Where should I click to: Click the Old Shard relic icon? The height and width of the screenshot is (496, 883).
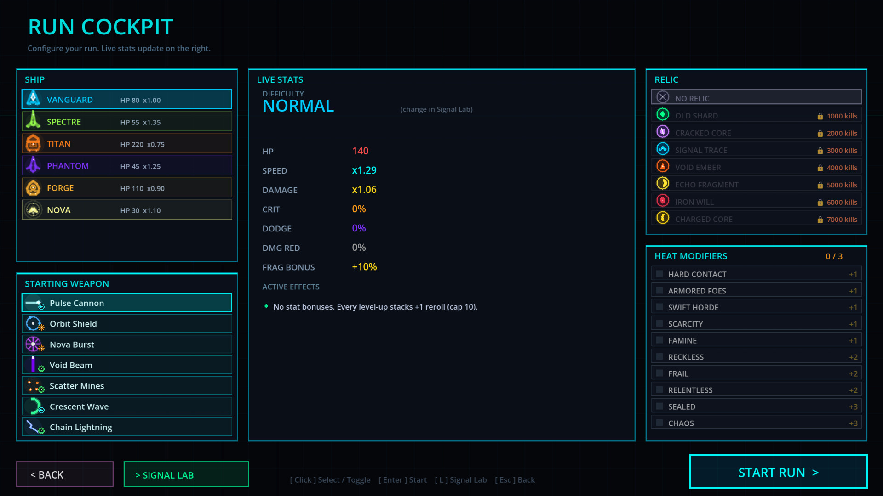tap(663, 114)
